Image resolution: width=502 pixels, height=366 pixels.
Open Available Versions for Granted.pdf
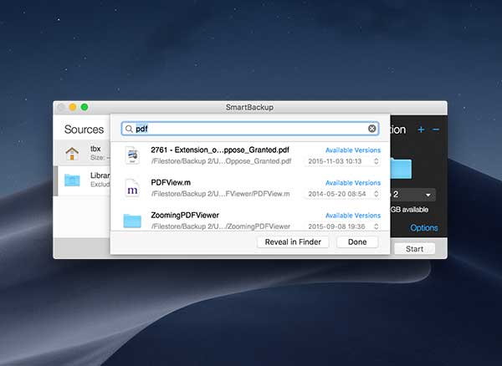pyautogui.click(x=353, y=150)
